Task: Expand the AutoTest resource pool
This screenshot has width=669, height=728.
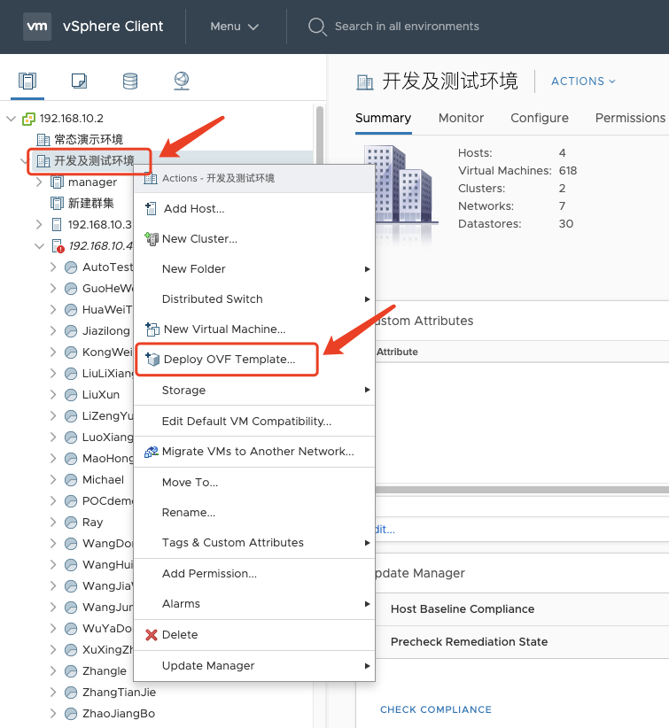Action: [53, 267]
